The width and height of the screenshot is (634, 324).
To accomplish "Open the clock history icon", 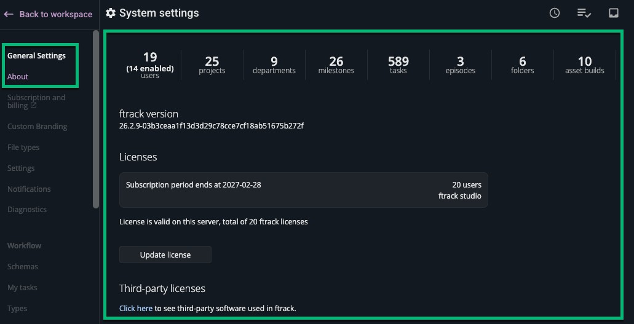I will (x=555, y=13).
